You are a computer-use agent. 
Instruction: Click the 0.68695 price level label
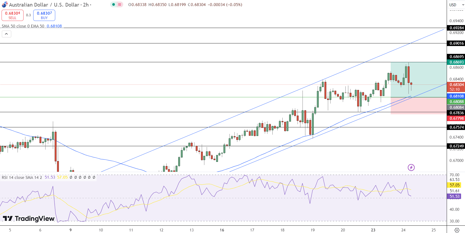[456, 57]
